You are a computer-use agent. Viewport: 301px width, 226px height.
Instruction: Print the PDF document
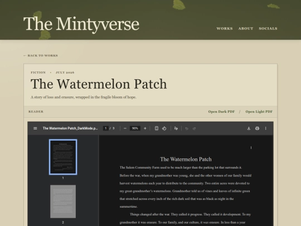tap(257, 128)
